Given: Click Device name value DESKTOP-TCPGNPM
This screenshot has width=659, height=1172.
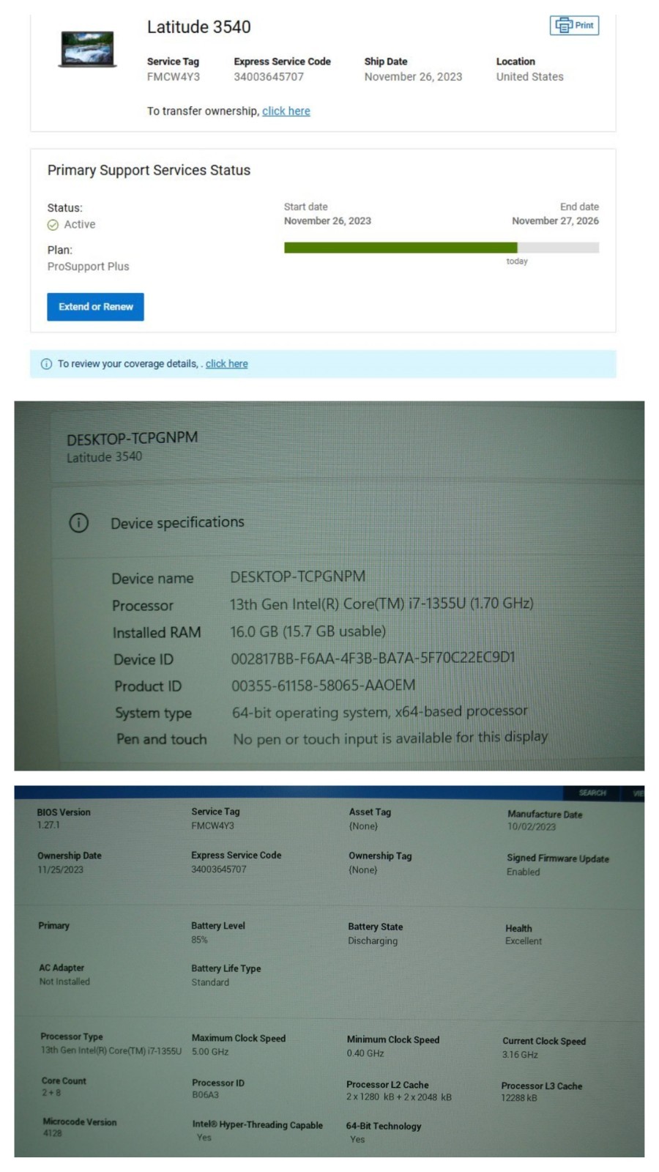Looking at the screenshot, I should pyautogui.click(x=297, y=576).
